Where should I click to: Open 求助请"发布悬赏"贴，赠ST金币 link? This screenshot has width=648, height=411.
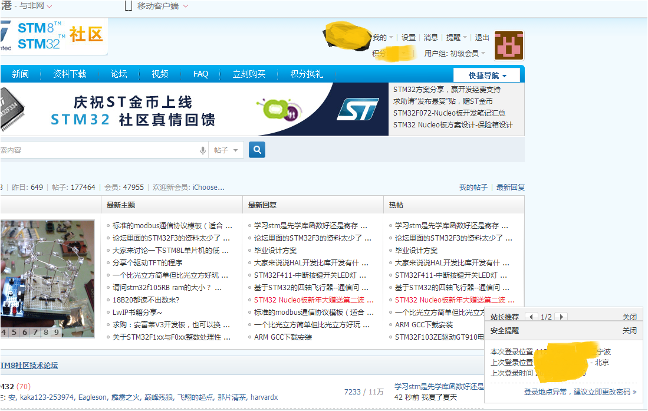[x=443, y=101]
